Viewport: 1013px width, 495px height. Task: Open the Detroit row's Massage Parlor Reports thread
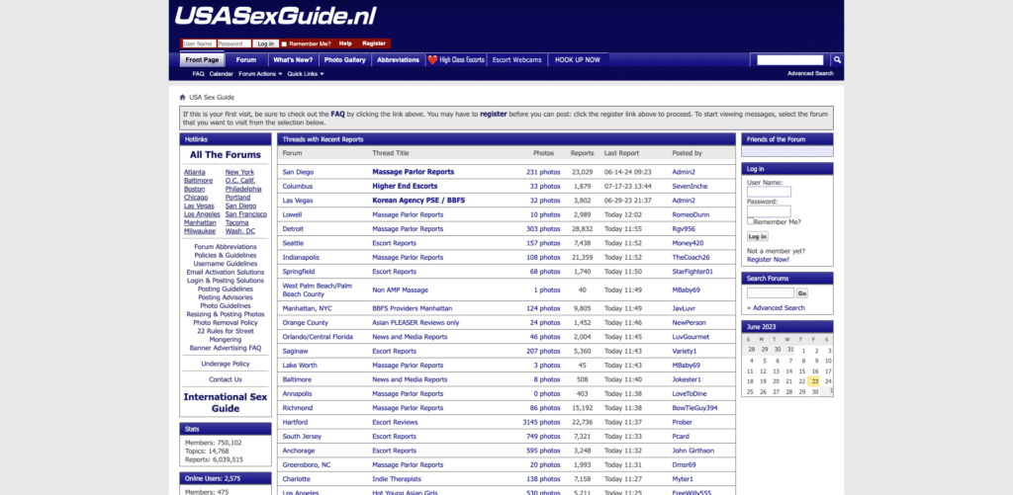coord(408,229)
